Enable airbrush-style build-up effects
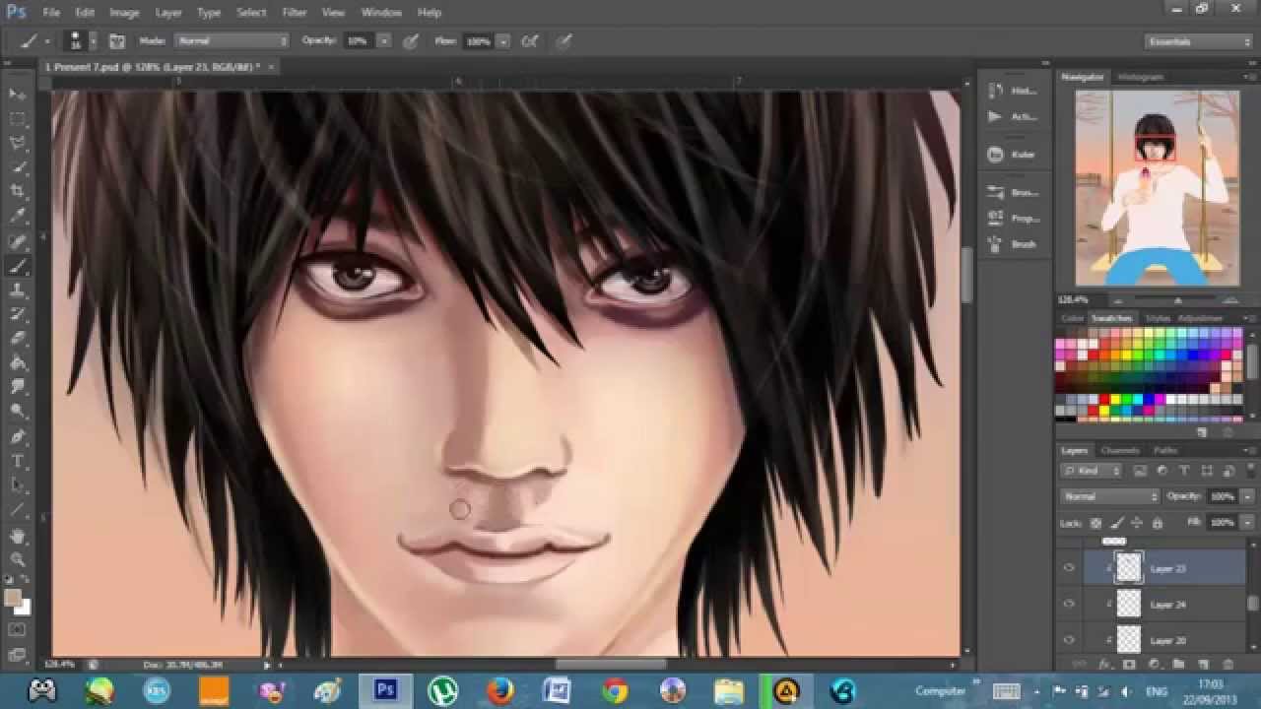Image resolution: width=1261 pixels, height=709 pixels. 530,41
